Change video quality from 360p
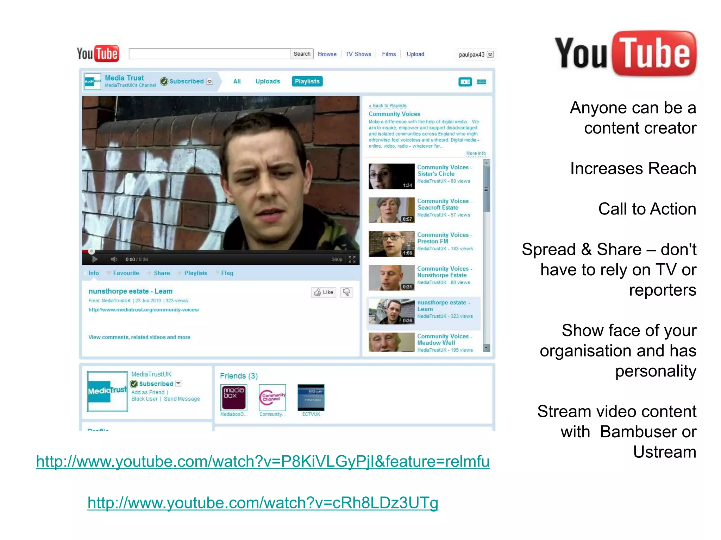This screenshot has height=540, width=721. [x=337, y=259]
